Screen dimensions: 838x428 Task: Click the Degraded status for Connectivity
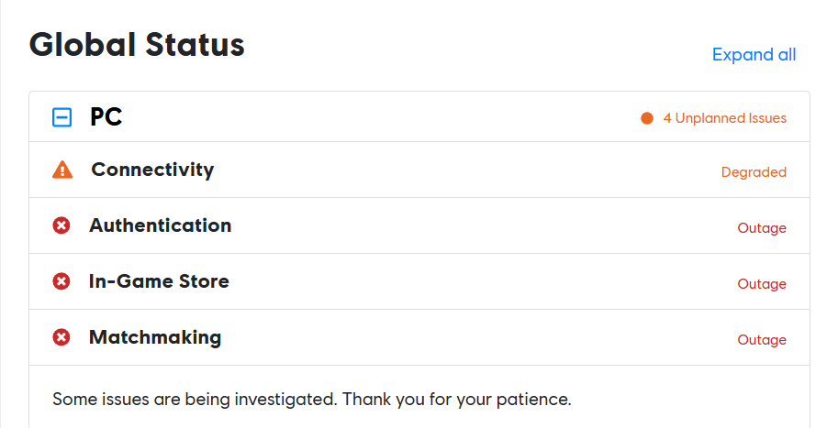[x=753, y=171]
